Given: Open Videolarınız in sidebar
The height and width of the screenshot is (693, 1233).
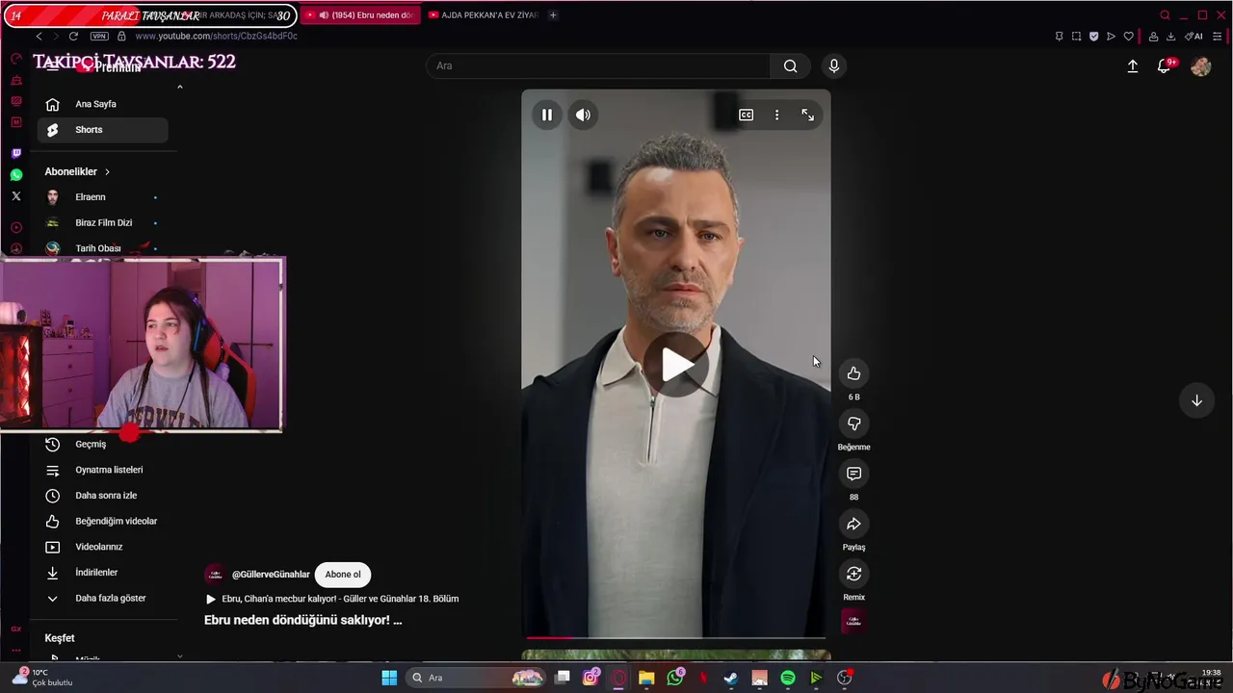Looking at the screenshot, I should [x=102, y=547].
